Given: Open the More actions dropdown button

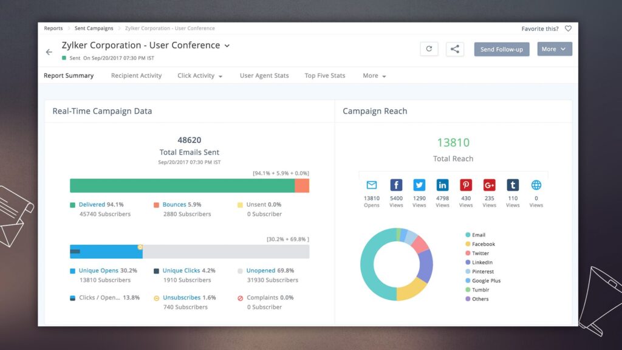Looking at the screenshot, I should pos(554,49).
